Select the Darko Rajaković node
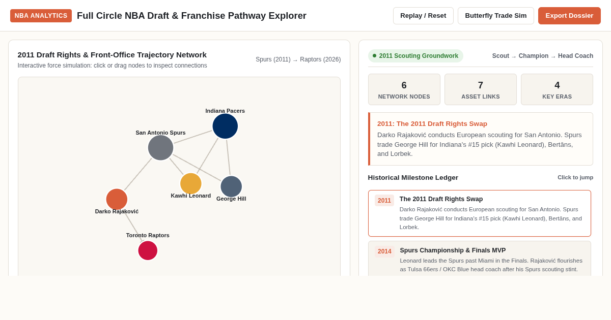Screen dimensions: 611x320 (117, 199)
